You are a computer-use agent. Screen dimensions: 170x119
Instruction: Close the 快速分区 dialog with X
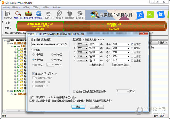click(144, 33)
